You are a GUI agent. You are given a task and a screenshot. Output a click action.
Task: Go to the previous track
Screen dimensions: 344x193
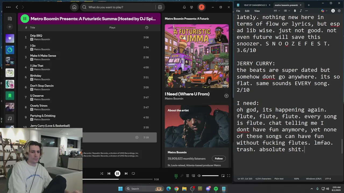109,173
